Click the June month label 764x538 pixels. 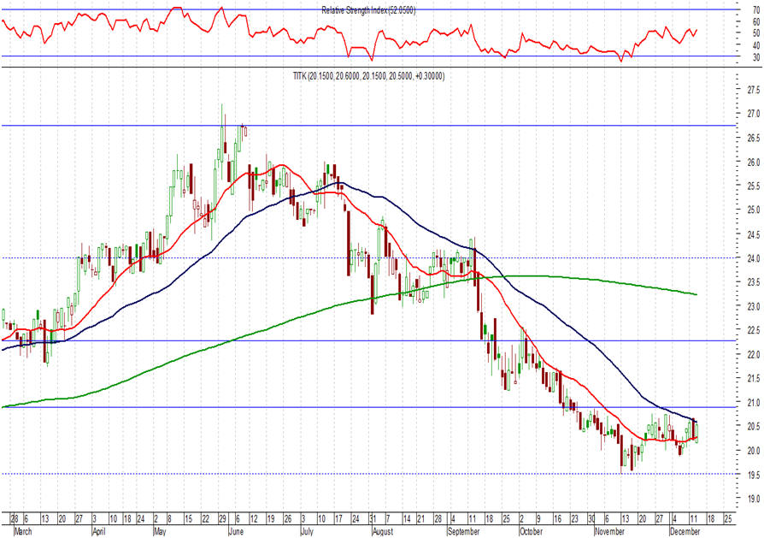click(x=236, y=531)
